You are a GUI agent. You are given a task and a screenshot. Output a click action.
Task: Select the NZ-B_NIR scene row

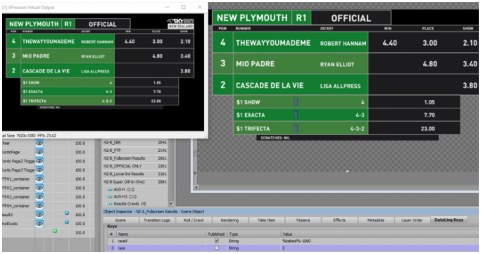pyautogui.click(x=135, y=143)
